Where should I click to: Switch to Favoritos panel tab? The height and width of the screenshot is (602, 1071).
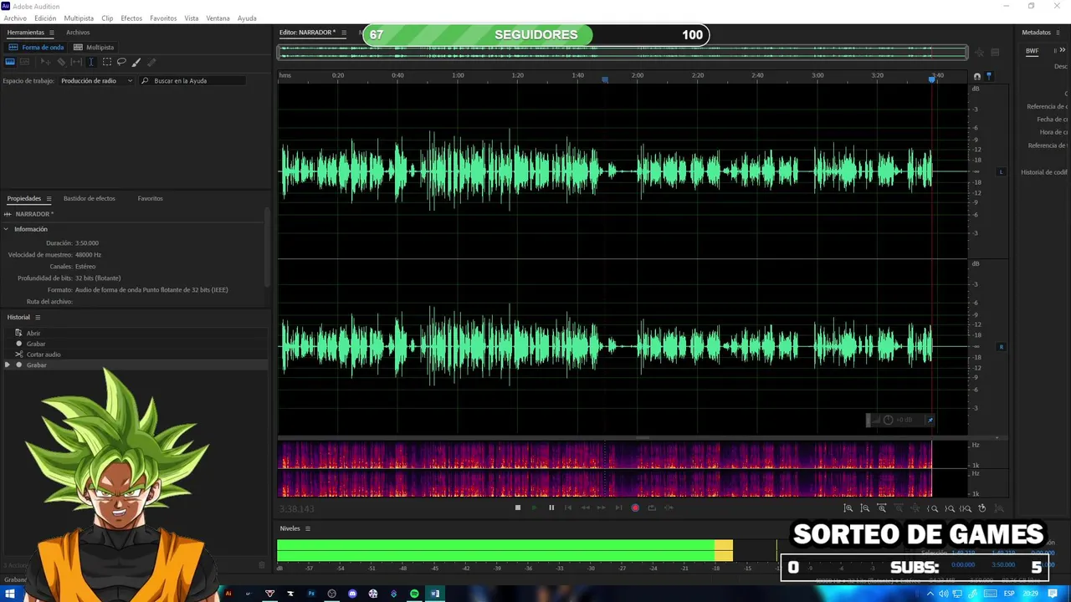tap(151, 199)
